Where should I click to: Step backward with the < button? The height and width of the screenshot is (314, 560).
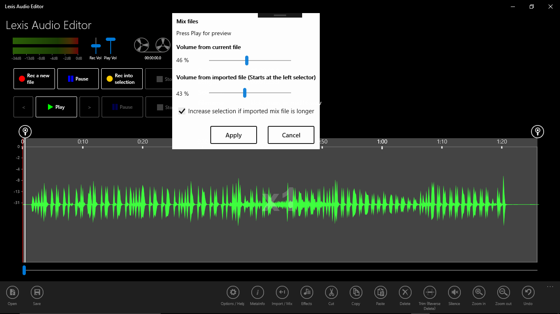point(23,107)
